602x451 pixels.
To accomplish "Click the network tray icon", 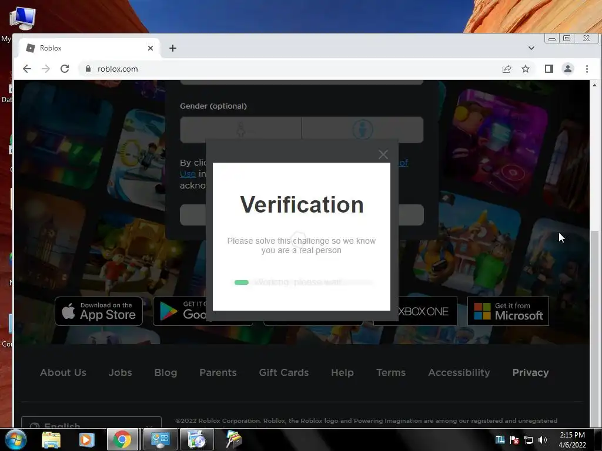I will point(529,440).
